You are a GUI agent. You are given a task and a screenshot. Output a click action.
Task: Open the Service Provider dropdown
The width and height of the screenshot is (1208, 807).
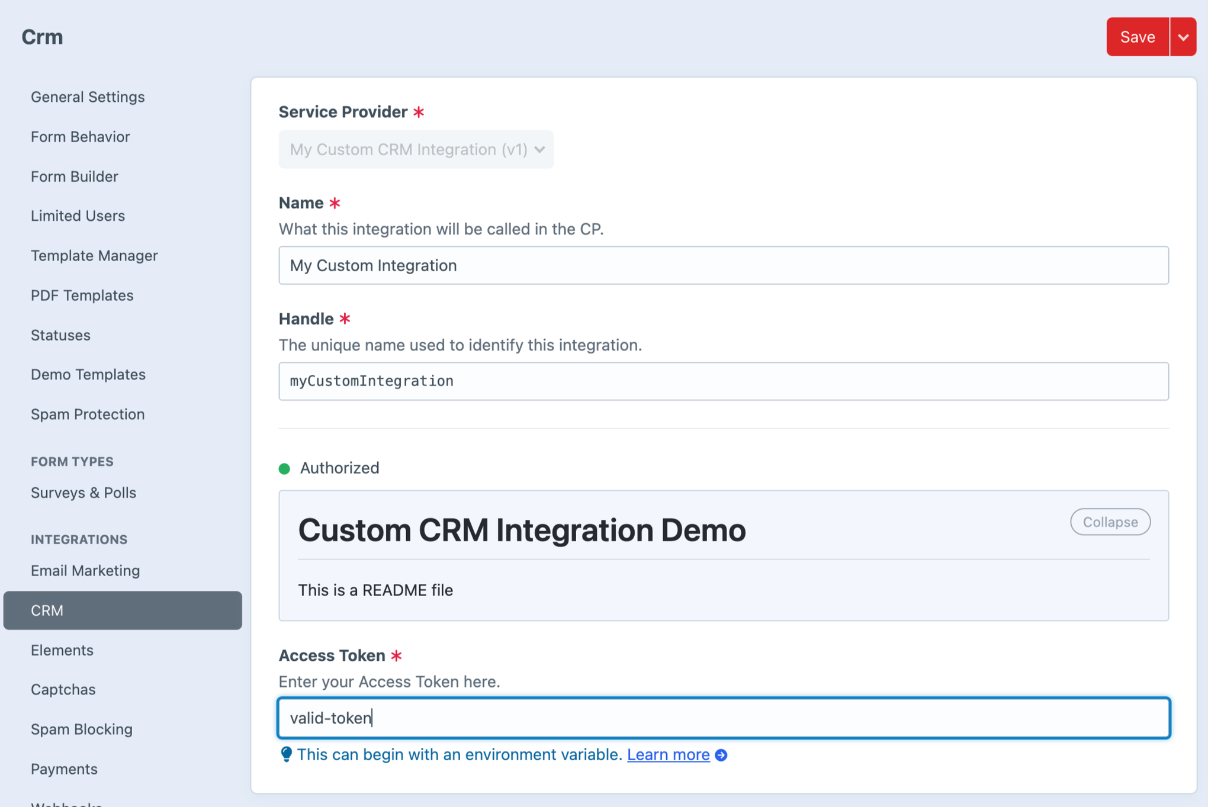click(416, 149)
